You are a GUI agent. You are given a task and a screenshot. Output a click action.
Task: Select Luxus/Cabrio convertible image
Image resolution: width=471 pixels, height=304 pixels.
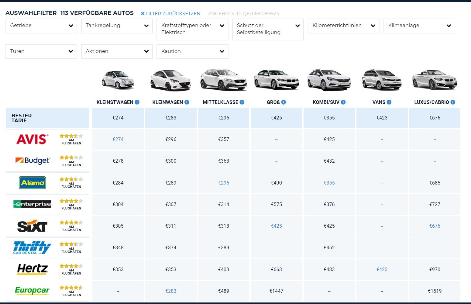tap(435, 80)
